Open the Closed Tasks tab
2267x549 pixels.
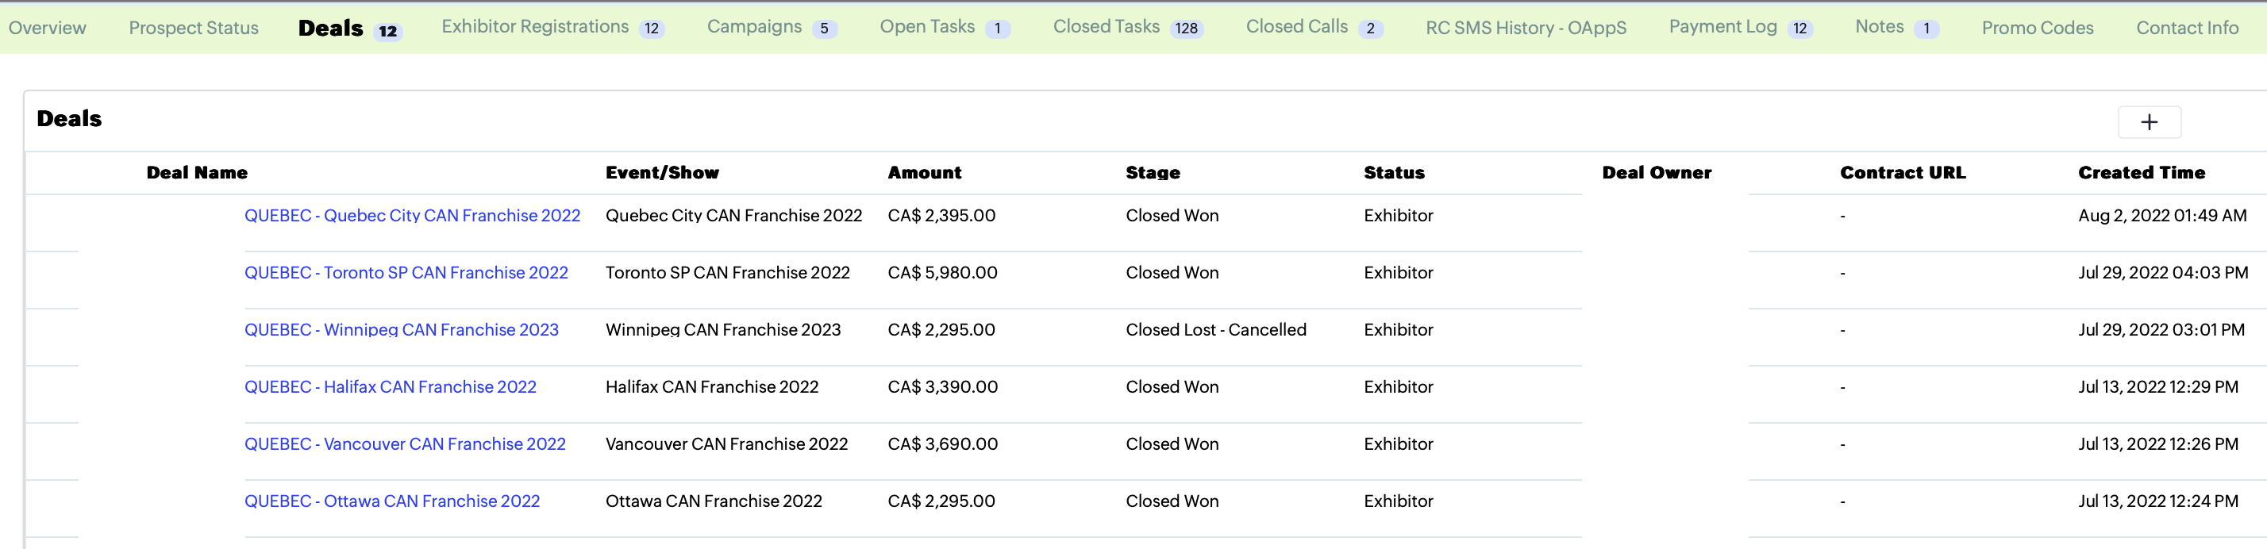[x=1107, y=27]
